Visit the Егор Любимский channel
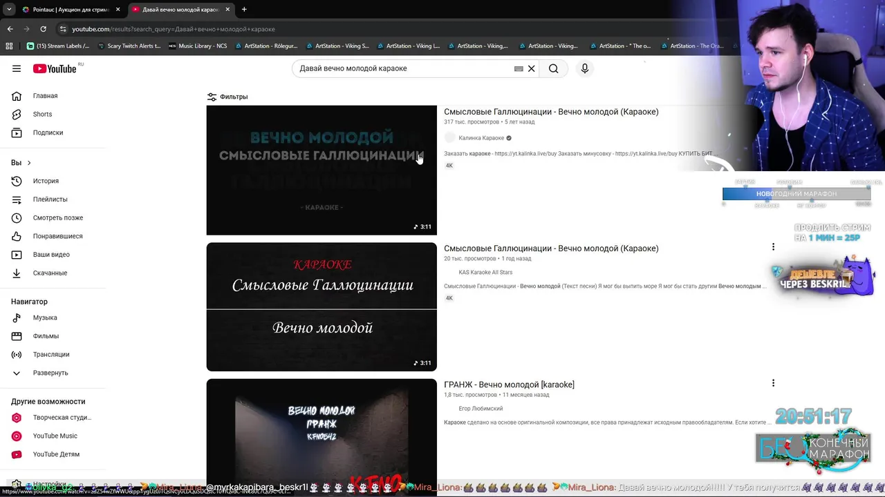The image size is (885, 497). click(481, 409)
